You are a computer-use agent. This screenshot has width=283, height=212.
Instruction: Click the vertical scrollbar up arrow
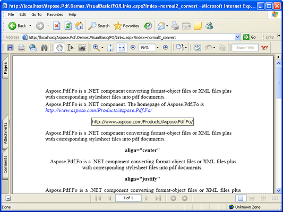(279, 63)
